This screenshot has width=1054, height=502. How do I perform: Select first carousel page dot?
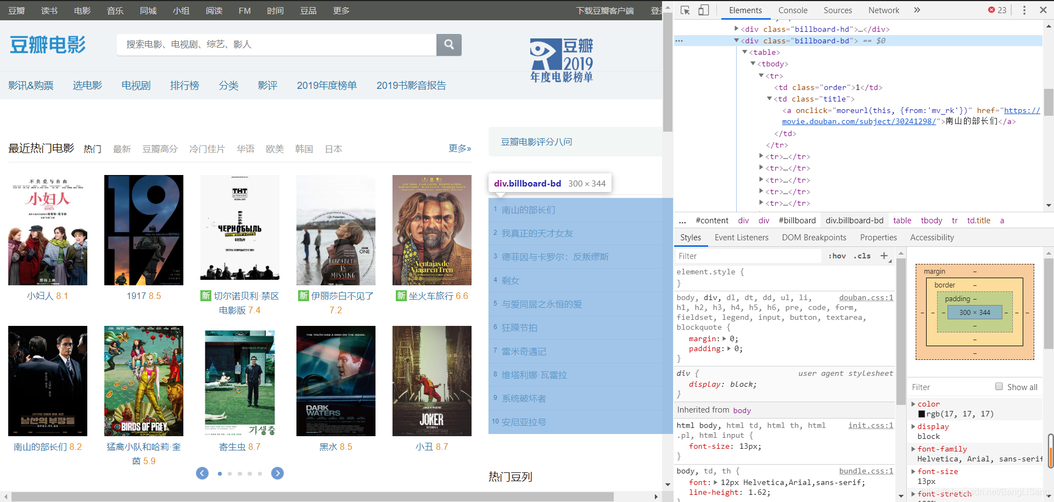click(220, 473)
